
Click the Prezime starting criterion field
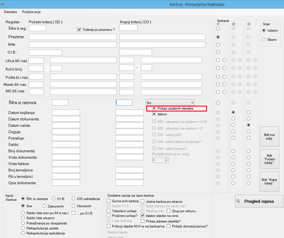[73, 37]
